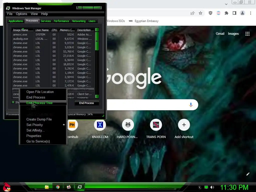This screenshot has width=256, height=192.
Task: Open the angry bird Start button
Action: 7,187
